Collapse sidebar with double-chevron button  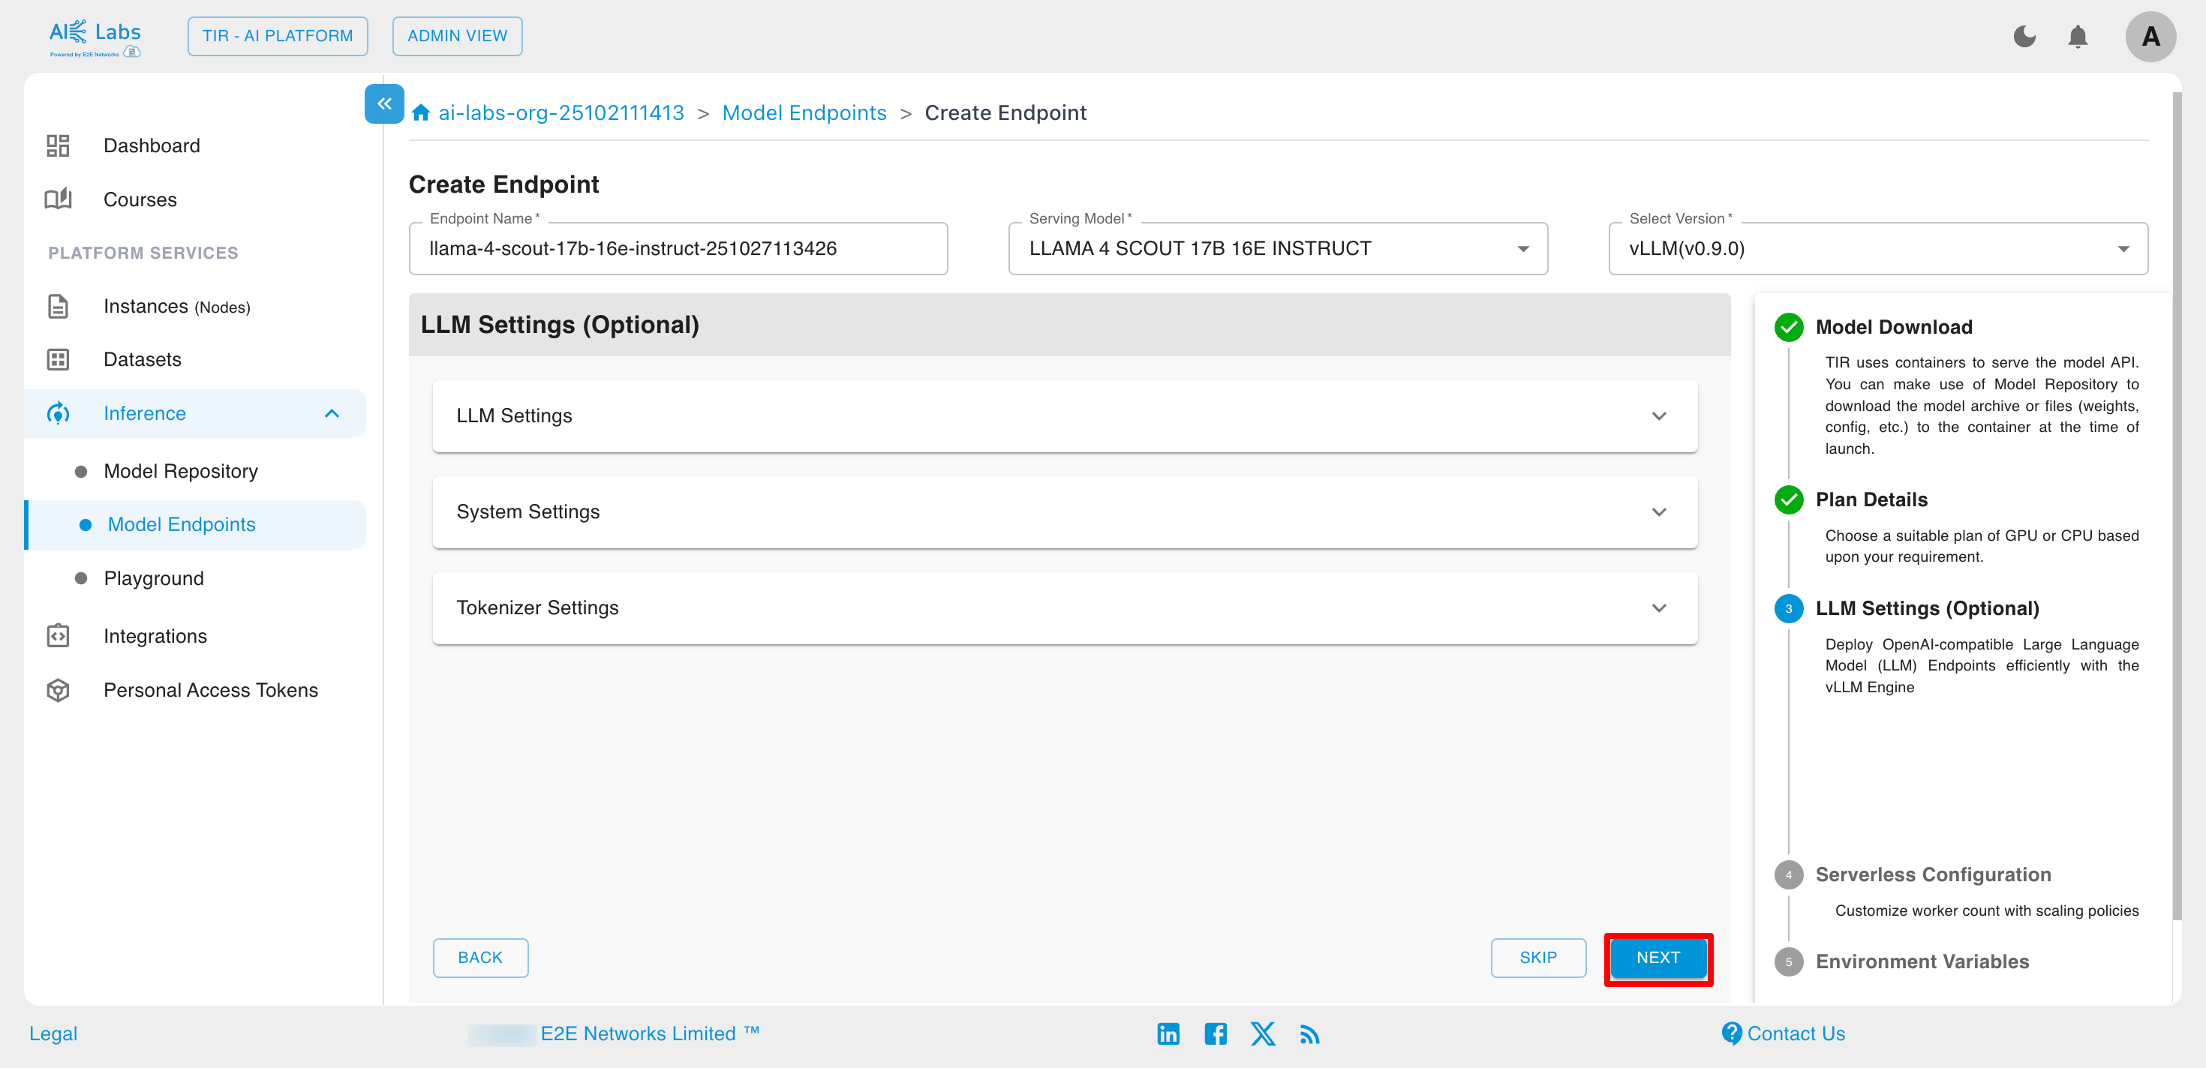click(384, 103)
